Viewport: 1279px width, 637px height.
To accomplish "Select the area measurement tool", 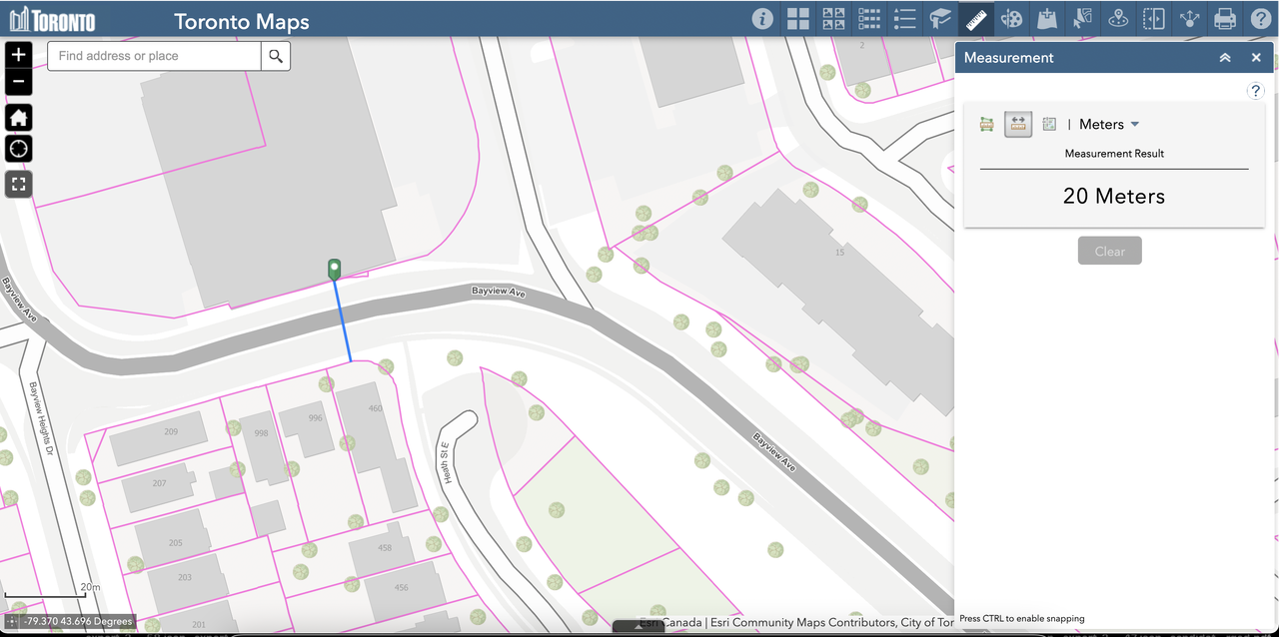I will (x=986, y=124).
